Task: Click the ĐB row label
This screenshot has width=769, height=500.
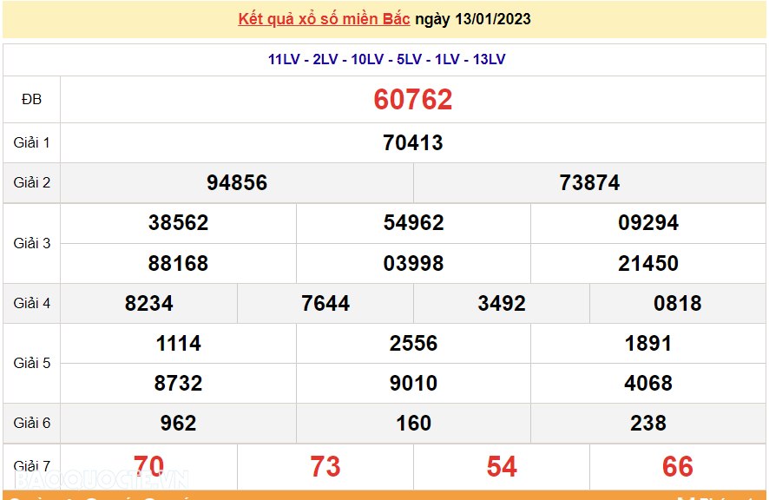Action: coord(30,99)
